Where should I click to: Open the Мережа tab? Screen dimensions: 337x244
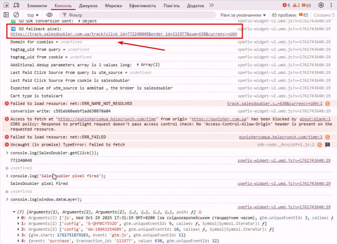point(113,6)
